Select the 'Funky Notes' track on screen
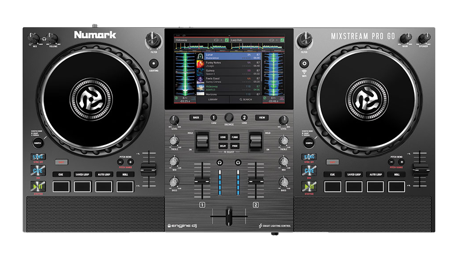 pyautogui.click(x=229, y=64)
